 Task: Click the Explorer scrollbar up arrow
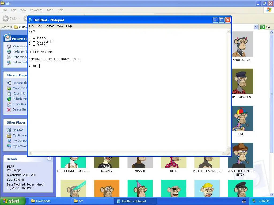[272, 32]
